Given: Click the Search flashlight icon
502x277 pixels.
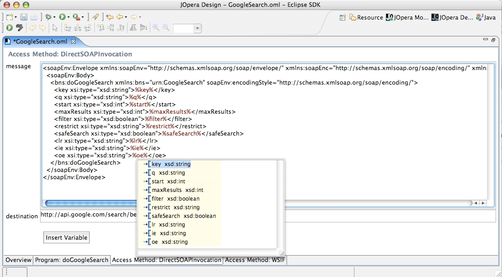Looking at the screenshot, I should point(95,17).
